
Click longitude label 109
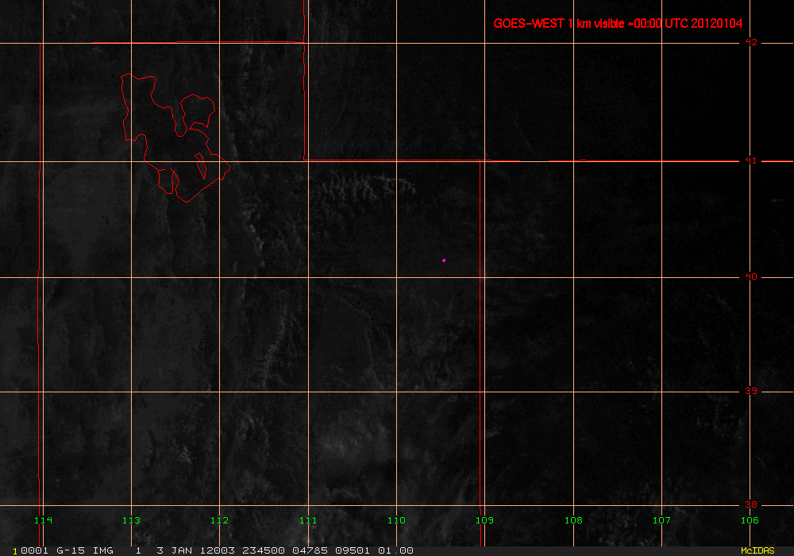tap(484, 520)
